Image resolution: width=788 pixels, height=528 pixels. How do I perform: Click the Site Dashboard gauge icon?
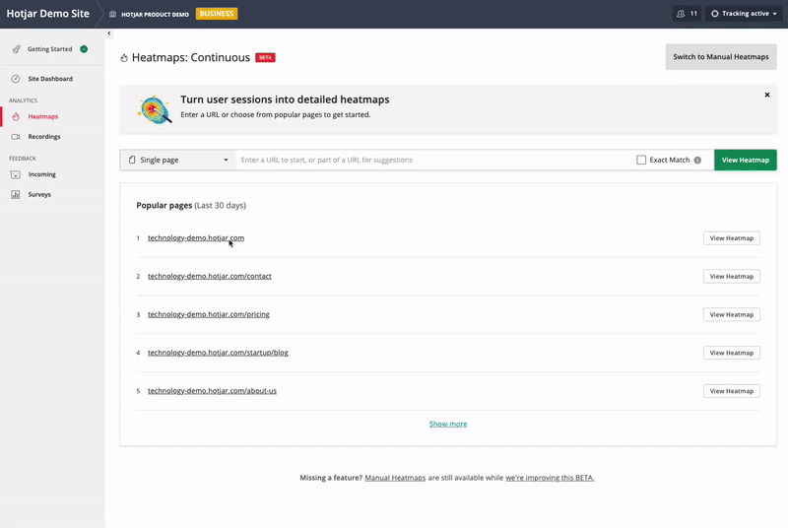coord(16,79)
